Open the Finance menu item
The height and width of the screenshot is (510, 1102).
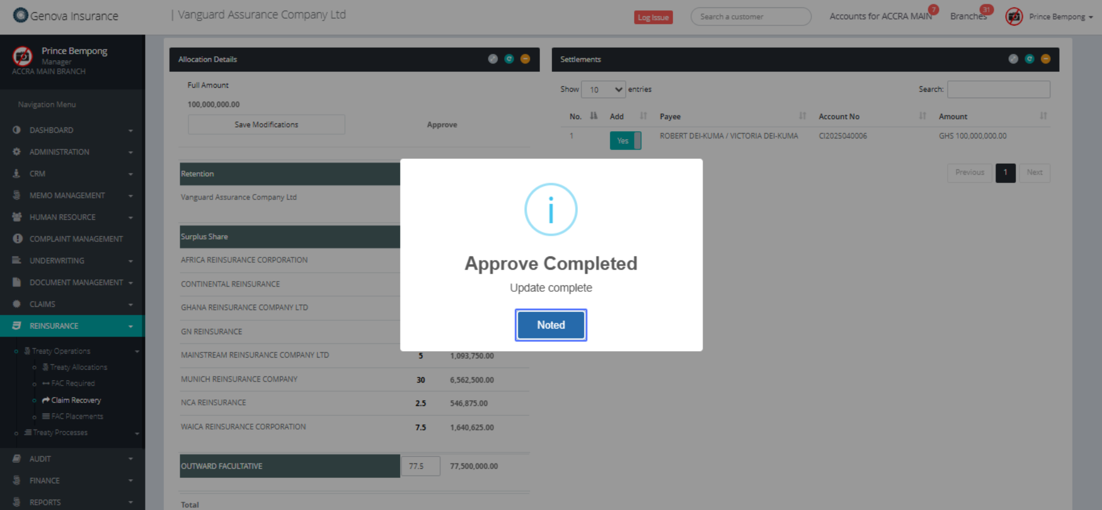45,480
